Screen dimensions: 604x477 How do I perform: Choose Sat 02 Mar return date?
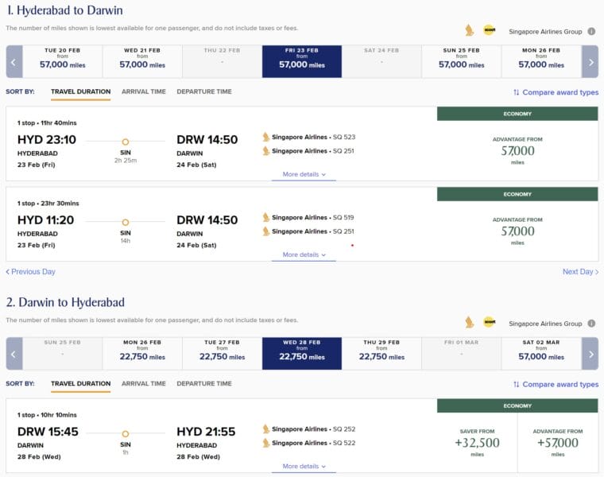pos(541,353)
